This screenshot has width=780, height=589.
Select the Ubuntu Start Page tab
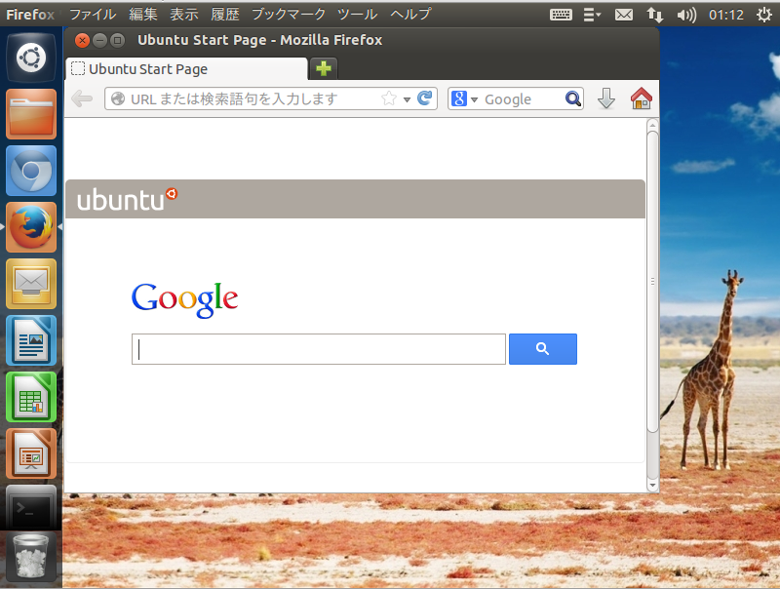tap(186, 68)
